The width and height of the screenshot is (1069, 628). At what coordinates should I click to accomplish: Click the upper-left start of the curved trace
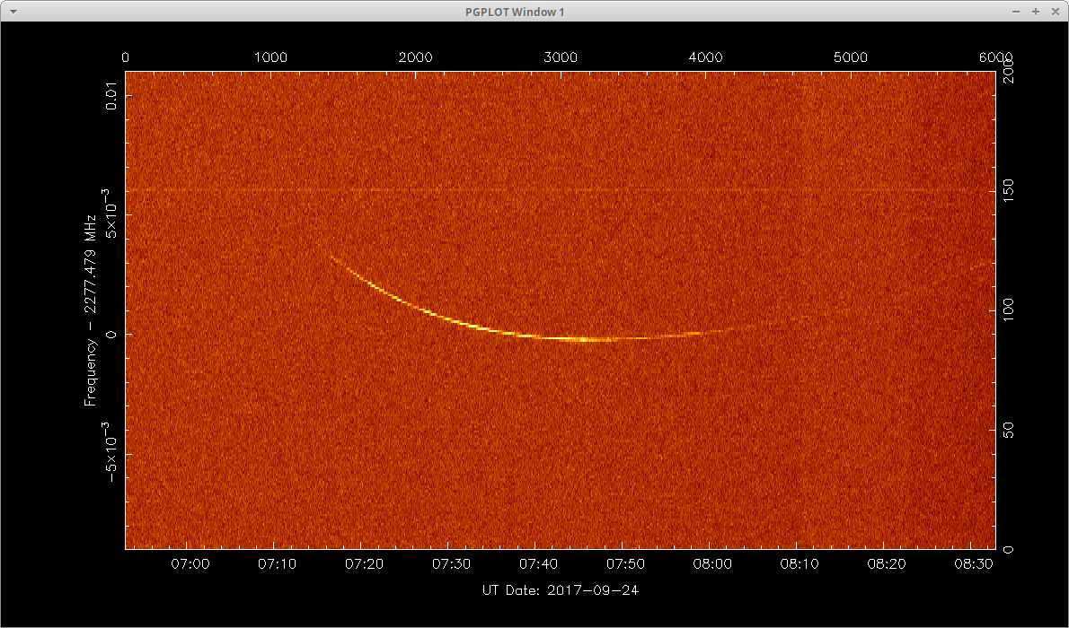click(331, 257)
